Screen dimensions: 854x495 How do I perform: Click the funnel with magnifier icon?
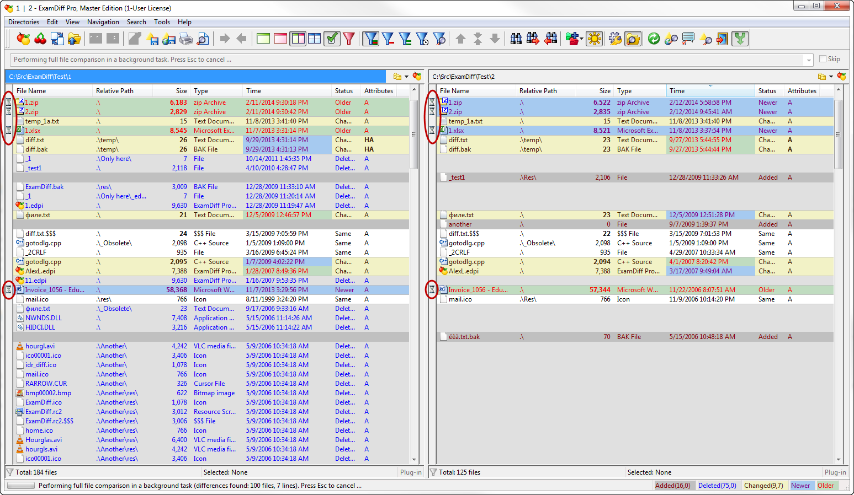tap(439, 39)
